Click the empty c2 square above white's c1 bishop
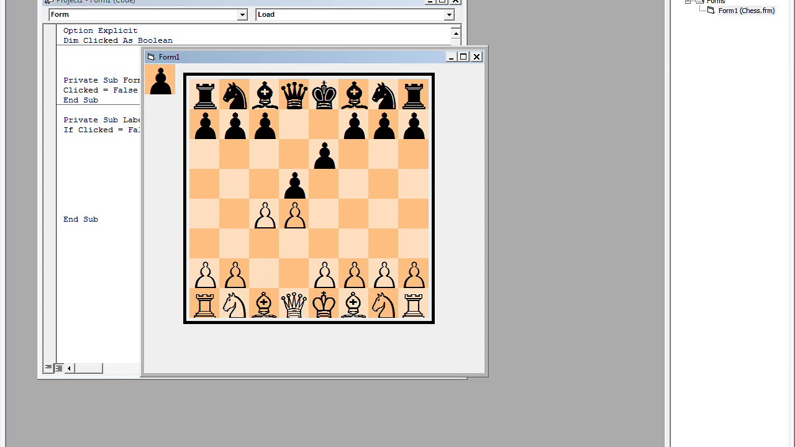Image resolution: width=795 pixels, height=447 pixels. point(264,273)
